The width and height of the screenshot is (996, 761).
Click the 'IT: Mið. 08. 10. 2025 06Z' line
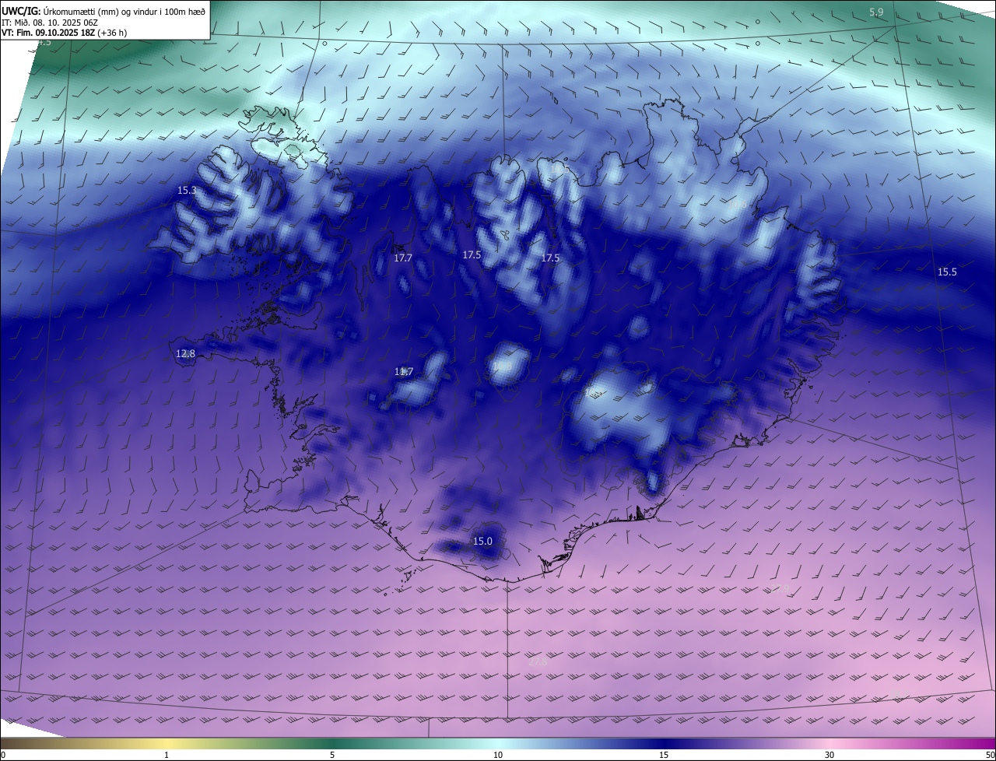[x=50, y=23]
